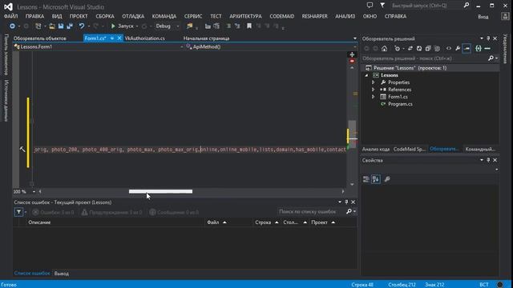This screenshot has height=288, width=513.
Task: Collapse the Lessons project node
Action: 366,75
